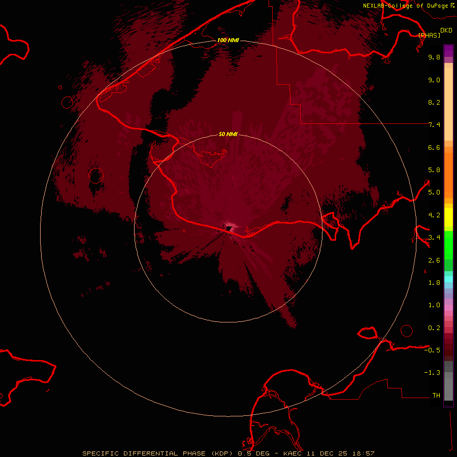Click the 4.2 value on the color scale

pos(434,215)
